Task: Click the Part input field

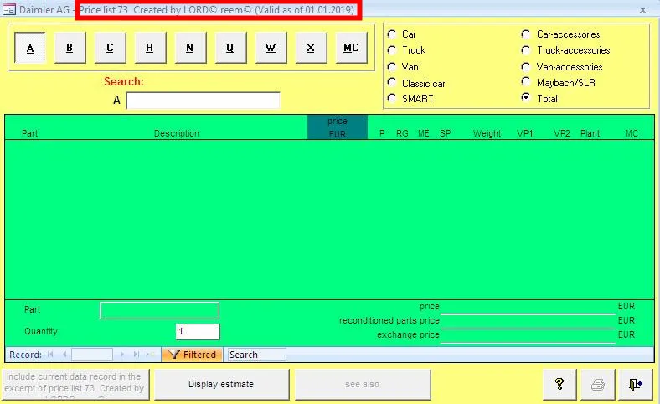Action: (159, 310)
